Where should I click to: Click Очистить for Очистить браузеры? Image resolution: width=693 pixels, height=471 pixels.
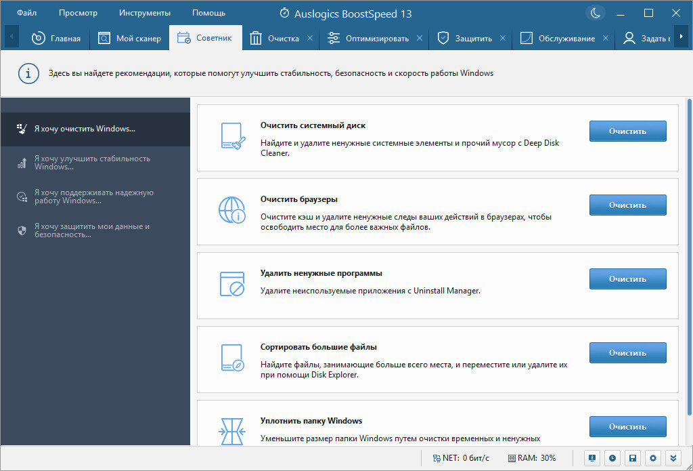(627, 205)
